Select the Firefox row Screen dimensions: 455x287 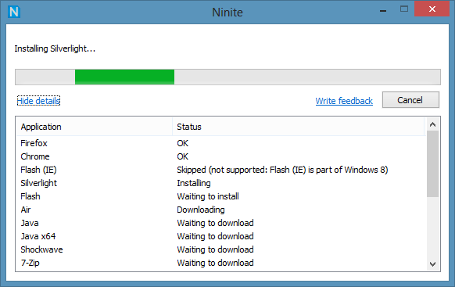point(220,143)
